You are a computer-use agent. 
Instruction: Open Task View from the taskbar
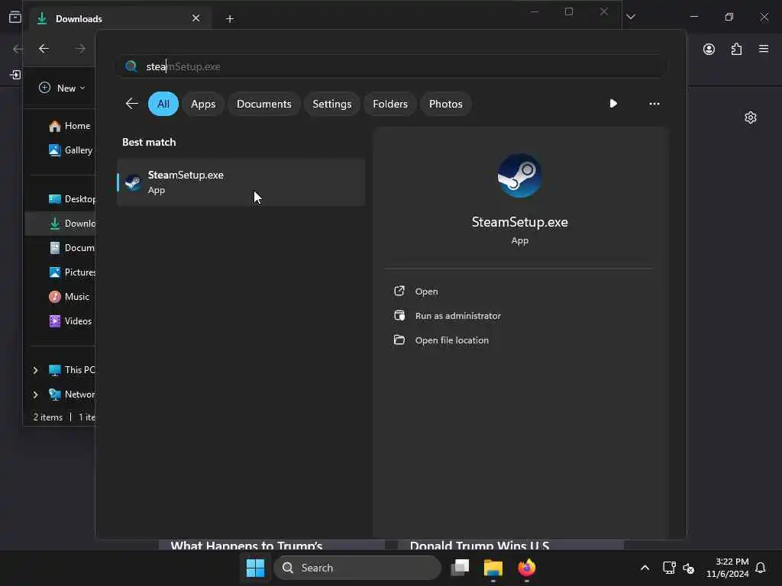point(460,568)
